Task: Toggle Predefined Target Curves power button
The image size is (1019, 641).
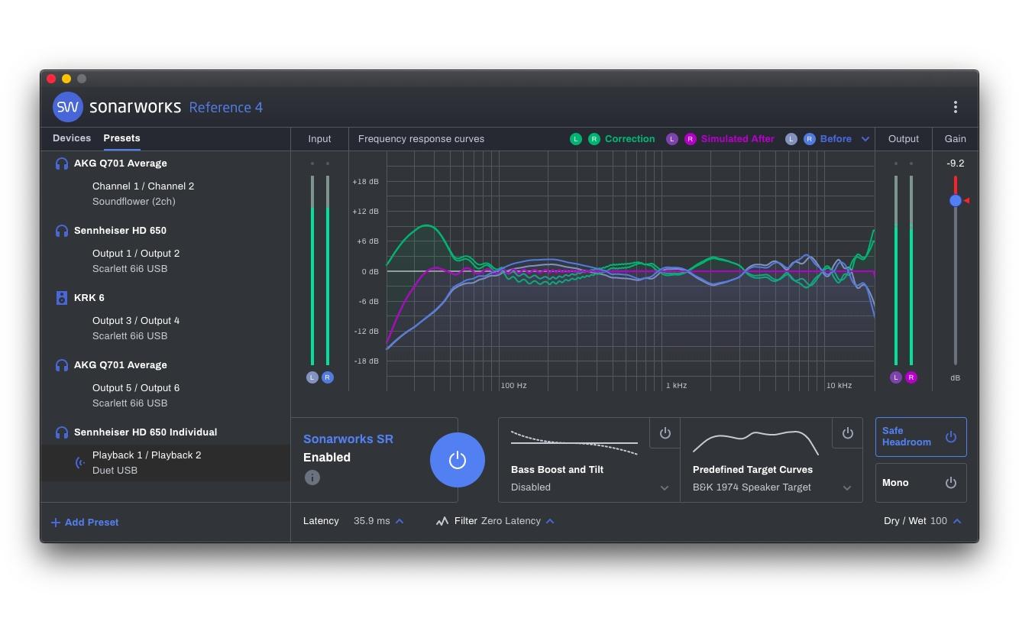Action: [848, 433]
